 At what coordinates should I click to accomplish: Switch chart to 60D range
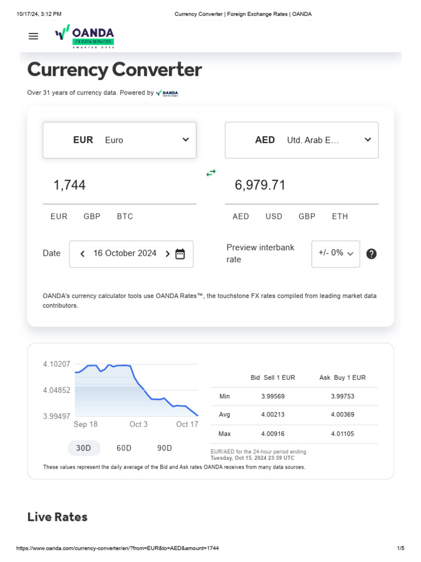point(124,448)
